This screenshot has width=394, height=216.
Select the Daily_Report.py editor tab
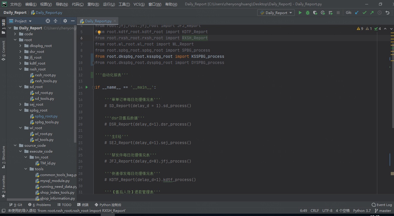click(98, 21)
